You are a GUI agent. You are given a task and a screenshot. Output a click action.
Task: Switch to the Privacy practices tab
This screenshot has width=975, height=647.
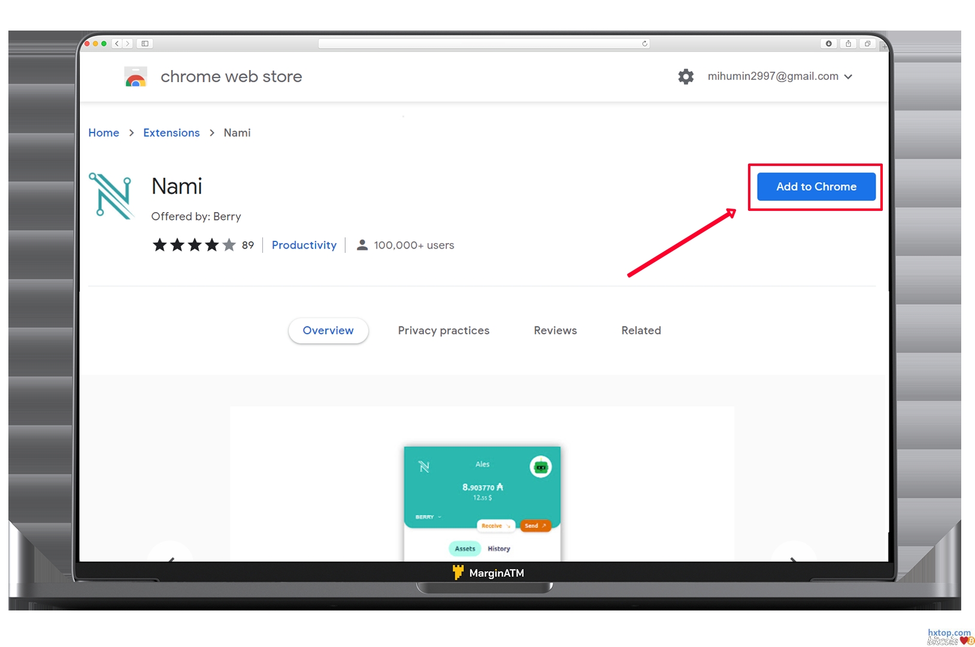(443, 331)
